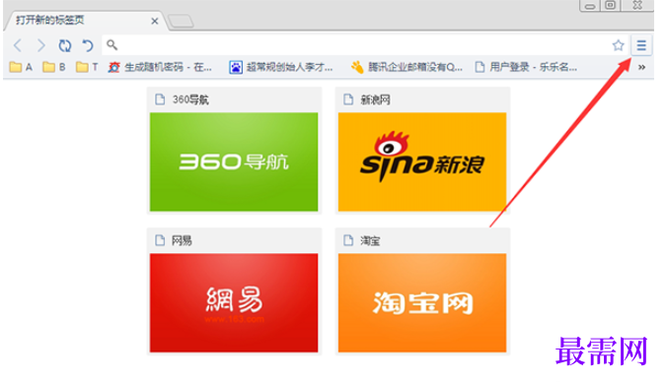
Task: Go back using the back arrow
Action: click(18, 45)
